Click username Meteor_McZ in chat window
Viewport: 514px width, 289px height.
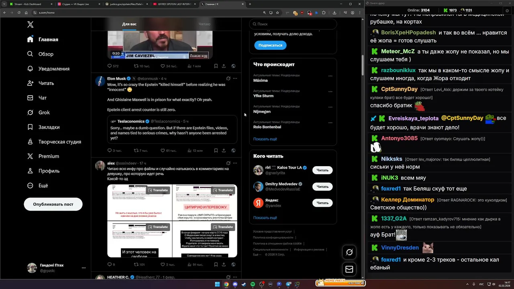click(x=398, y=51)
